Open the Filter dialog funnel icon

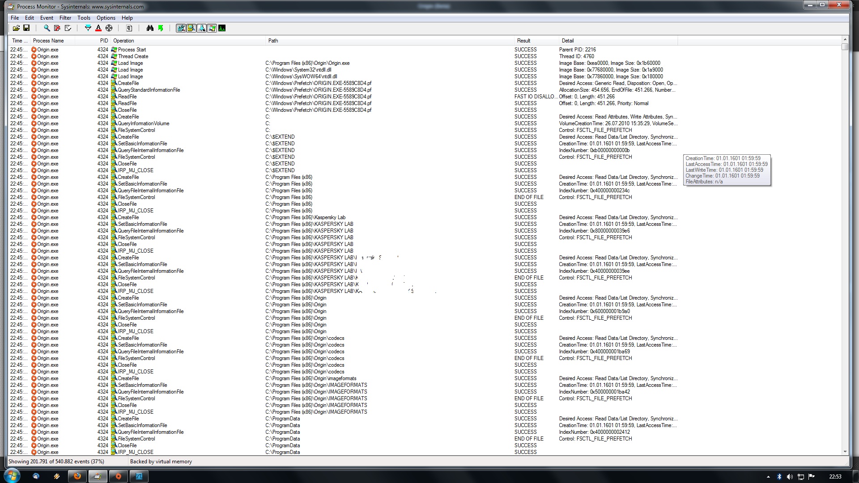(88, 28)
